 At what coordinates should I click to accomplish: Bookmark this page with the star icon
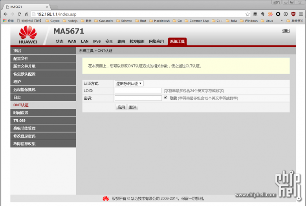point(247,14)
